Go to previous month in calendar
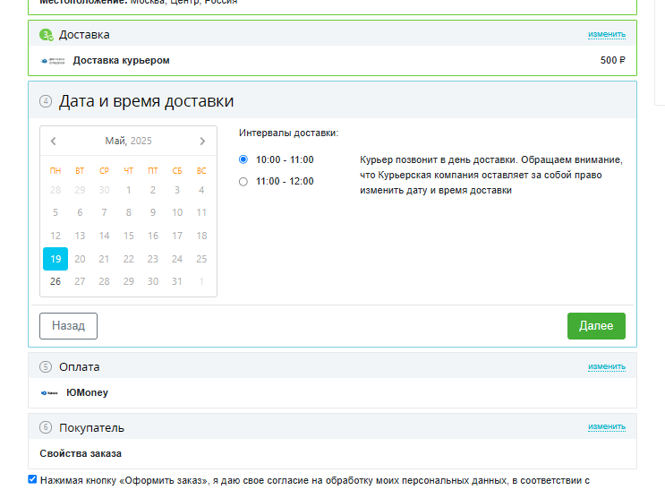The width and height of the screenshot is (665, 490). [54, 142]
